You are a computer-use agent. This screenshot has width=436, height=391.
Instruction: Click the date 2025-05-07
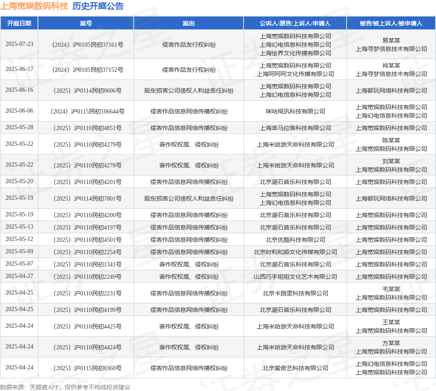tap(19, 264)
